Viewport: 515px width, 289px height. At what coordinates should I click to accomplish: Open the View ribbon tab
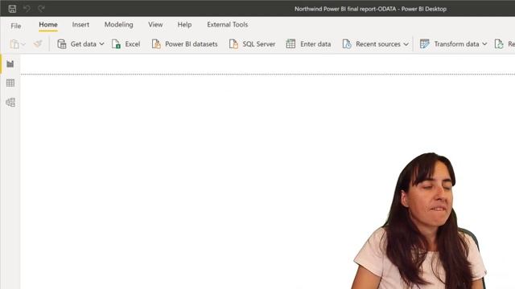155,25
